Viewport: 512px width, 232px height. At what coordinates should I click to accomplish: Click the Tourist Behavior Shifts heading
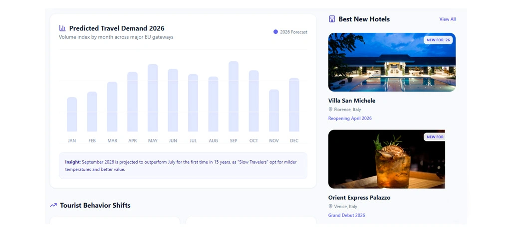click(95, 205)
